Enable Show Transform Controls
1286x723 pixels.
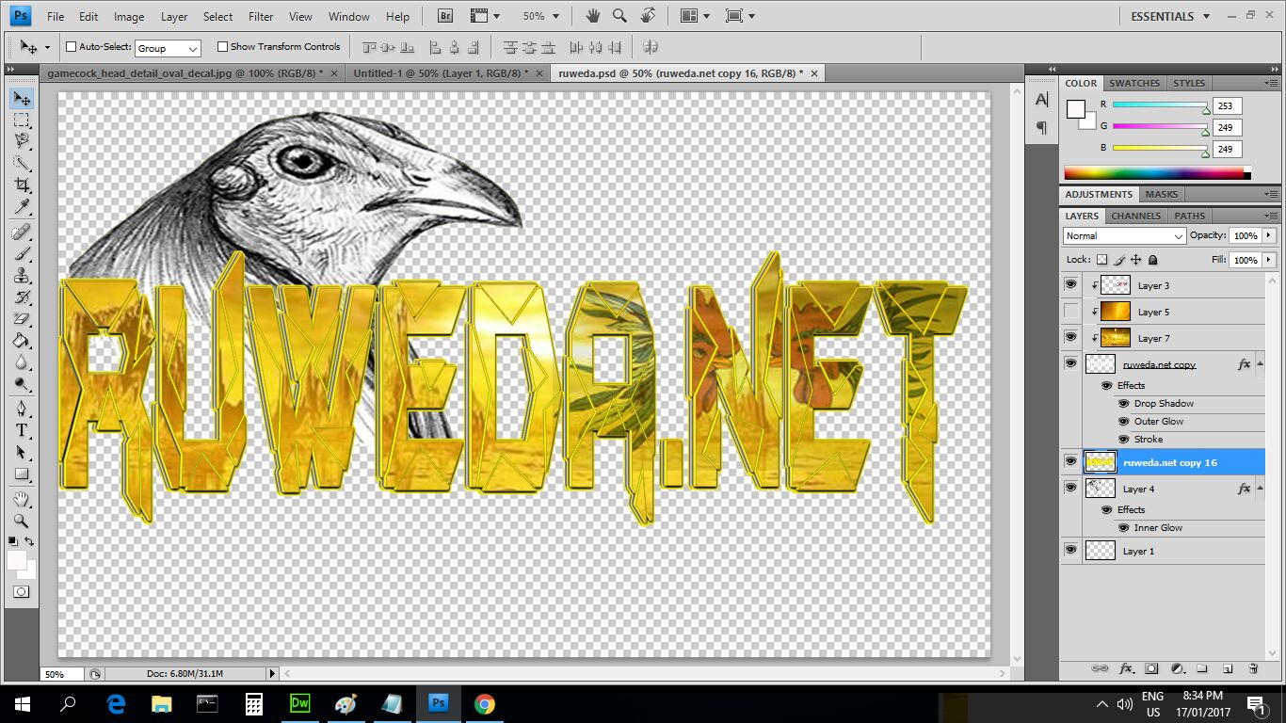pyautogui.click(x=222, y=46)
